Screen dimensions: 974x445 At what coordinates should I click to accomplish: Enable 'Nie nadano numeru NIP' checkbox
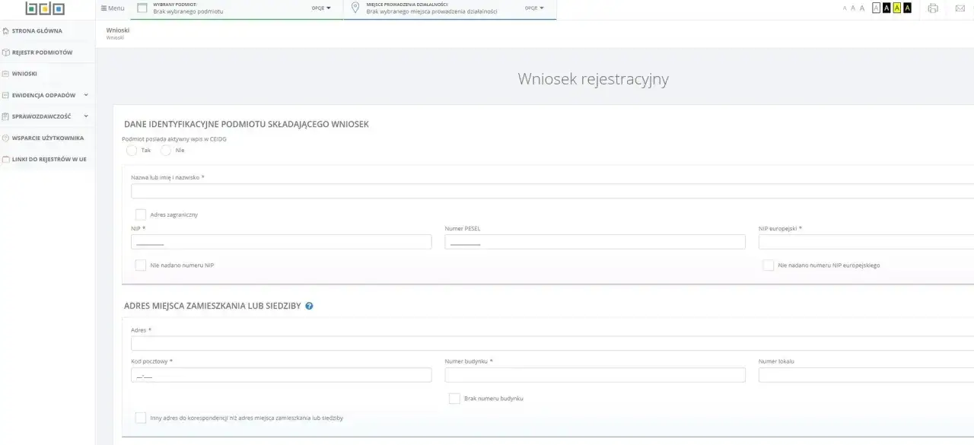141,265
